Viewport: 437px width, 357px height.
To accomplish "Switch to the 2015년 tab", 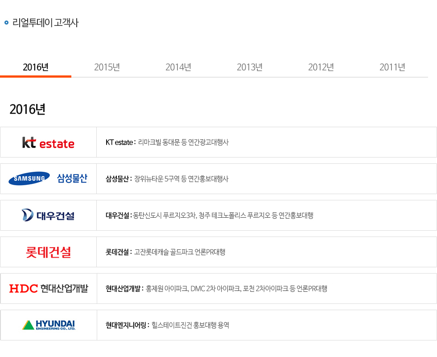I will coord(107,67).
